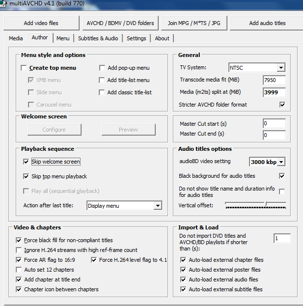Click Join MPG / M*TS / JPG button

tap(194, 23)
